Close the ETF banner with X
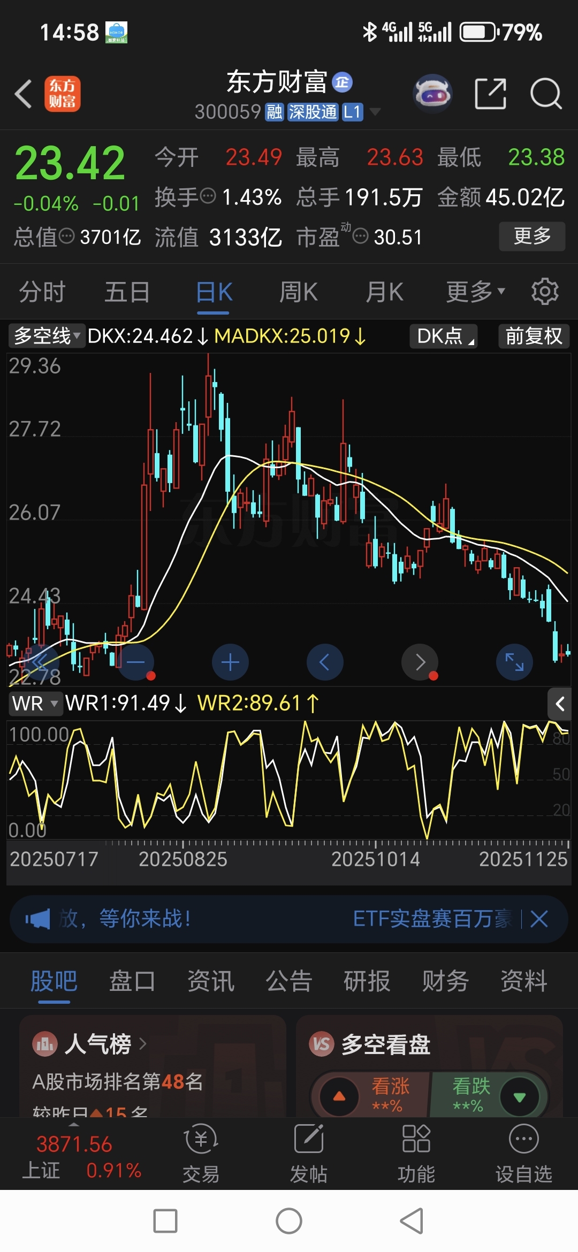 (x=539, y=919)
